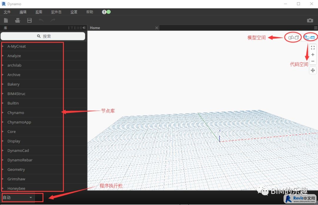
Task: Zoom out with the minus button
Action: (313, 61)
